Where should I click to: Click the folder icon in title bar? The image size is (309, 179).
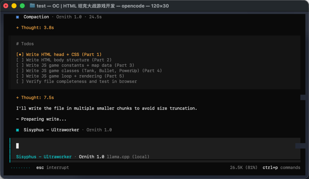click(x=32, y=6)
